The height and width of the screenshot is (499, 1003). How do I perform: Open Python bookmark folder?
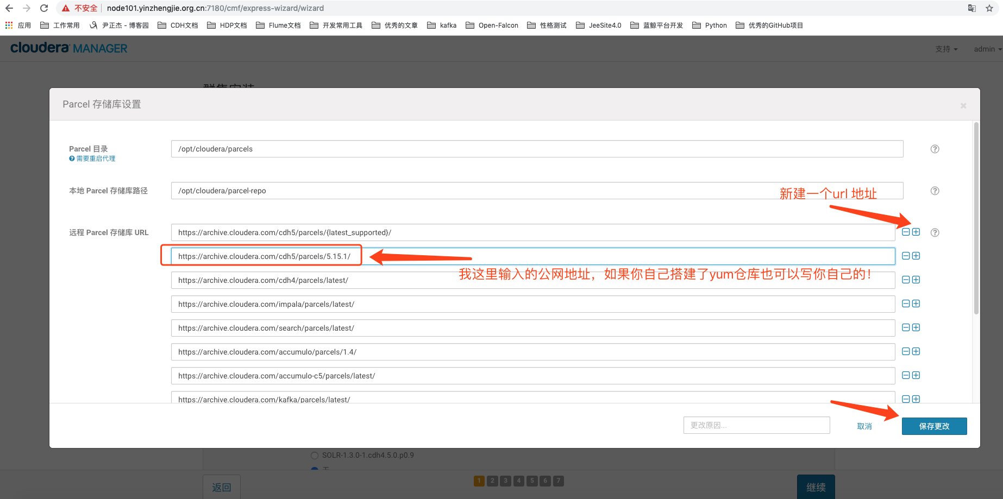pos(710,25)
